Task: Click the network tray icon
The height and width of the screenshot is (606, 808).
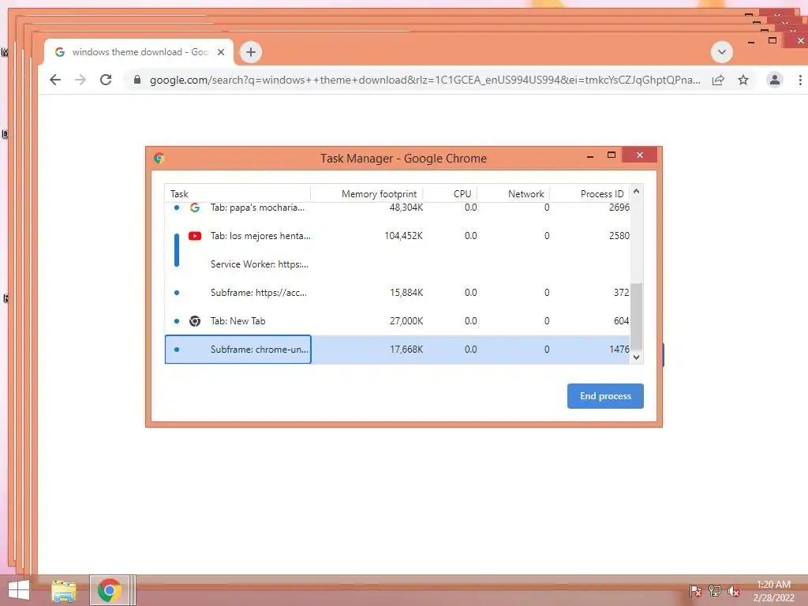Action: 714,591
